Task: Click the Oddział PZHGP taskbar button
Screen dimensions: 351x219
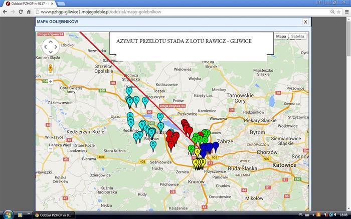Action: [53, 214]
